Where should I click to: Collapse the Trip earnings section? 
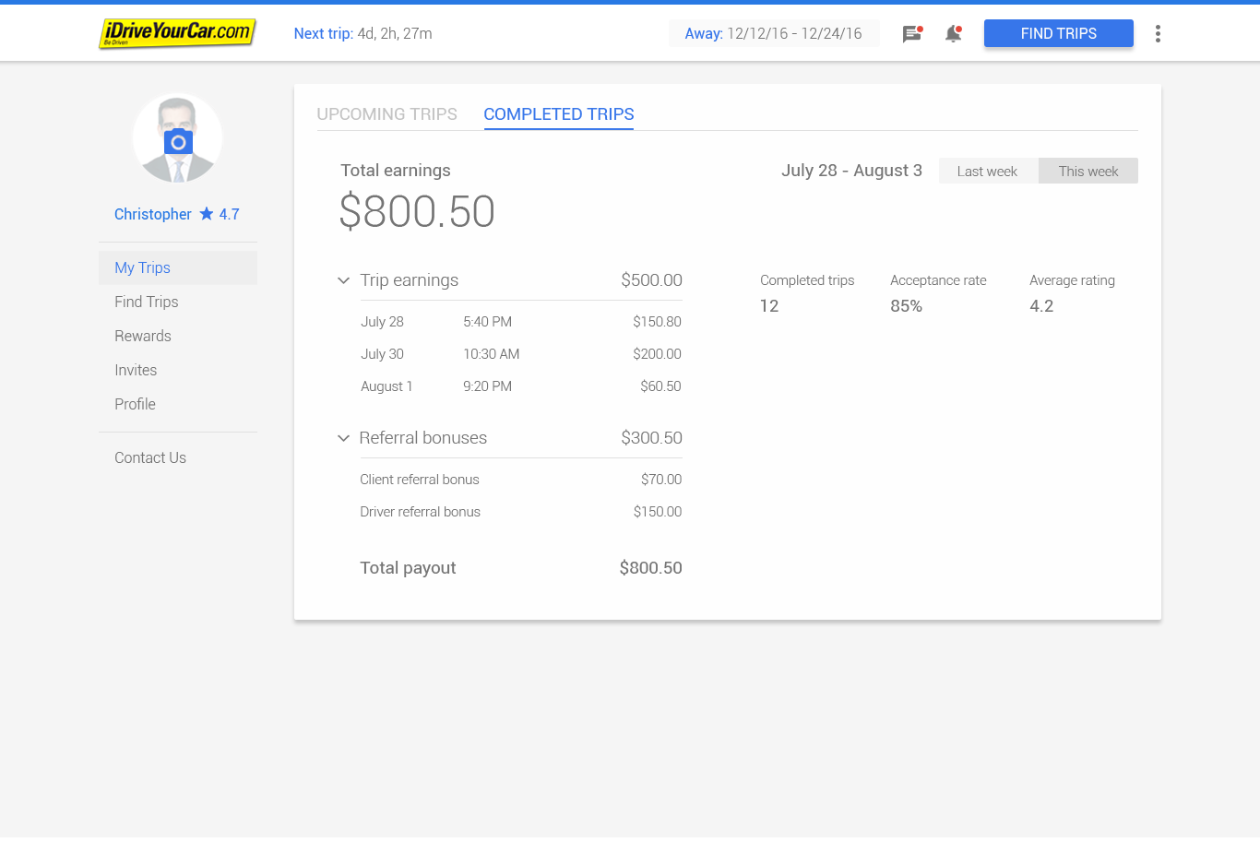tap(343, 280)
